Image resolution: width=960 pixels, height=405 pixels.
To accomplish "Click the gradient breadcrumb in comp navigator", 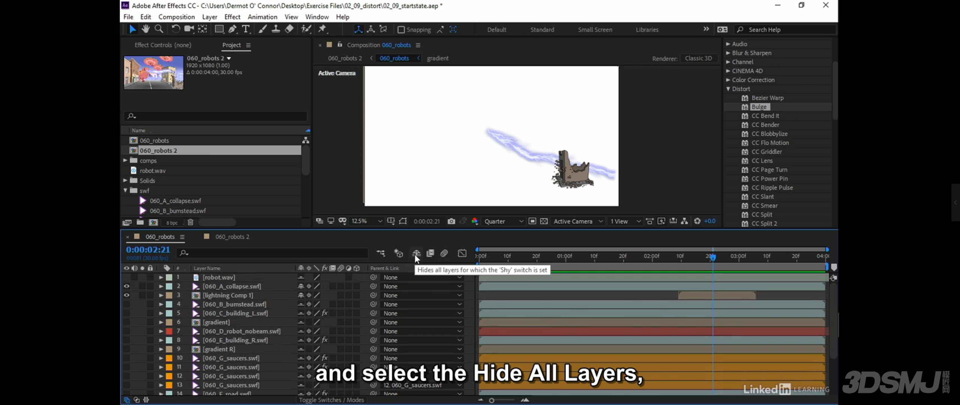I will click(438, 58).
